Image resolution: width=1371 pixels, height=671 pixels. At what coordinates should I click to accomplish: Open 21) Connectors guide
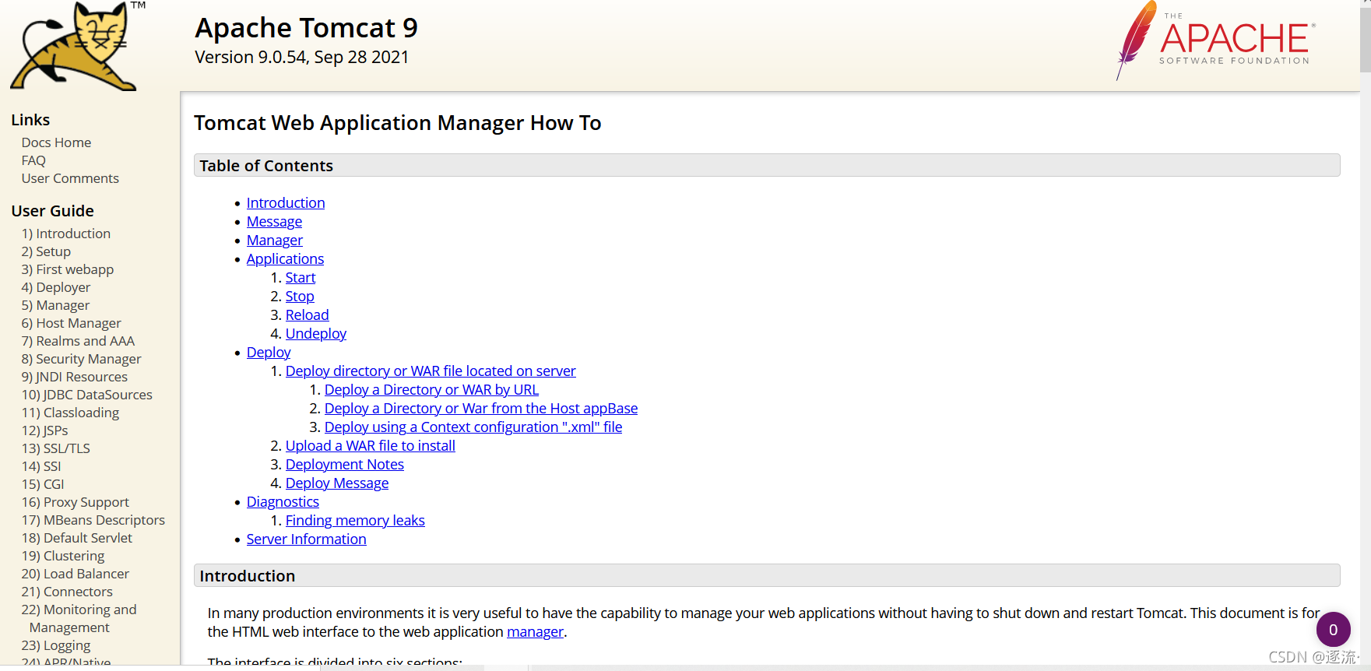click(x=67, y=592)
